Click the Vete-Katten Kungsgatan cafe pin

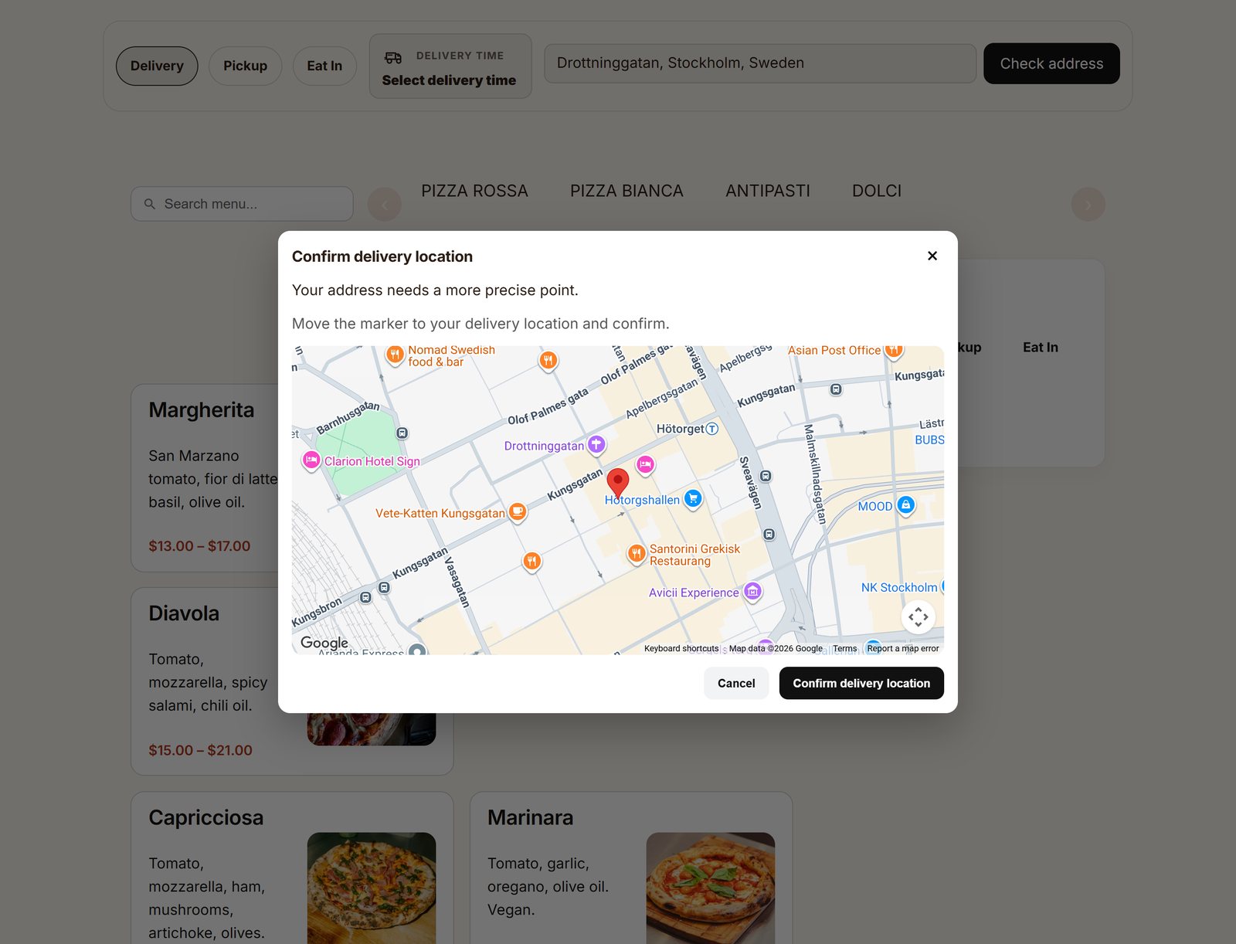click(518, 512)
